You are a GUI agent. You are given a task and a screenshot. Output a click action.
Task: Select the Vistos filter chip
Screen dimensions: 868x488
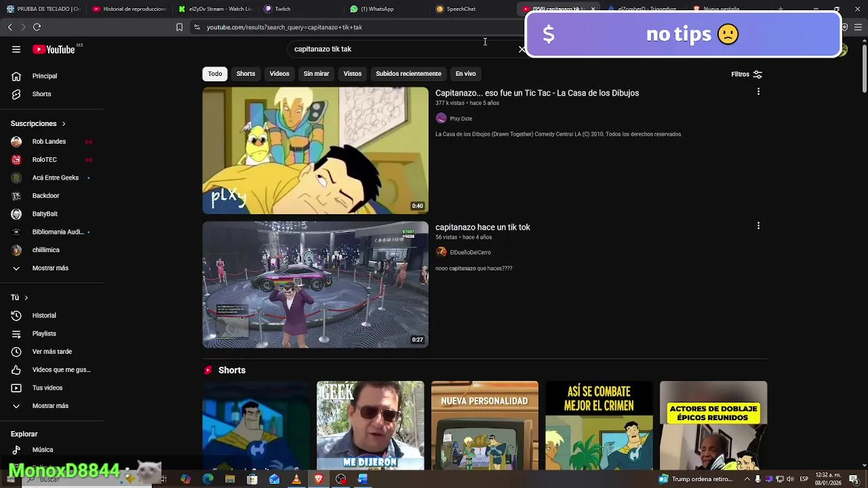(x=353, y=74)
